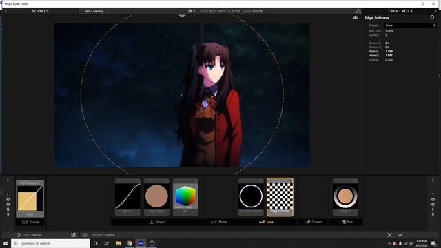Select the Warm/Cool tool card
Viewport: 441px width, 248px height.
point(156,197)
